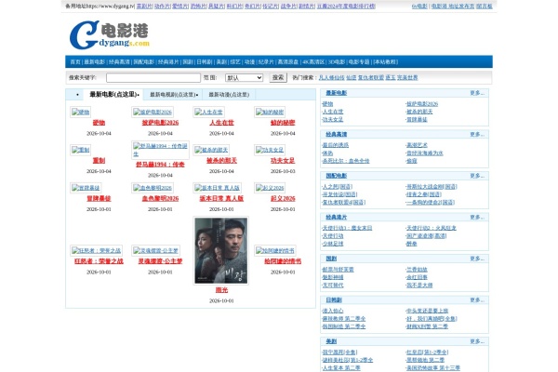Screen dimensions: 558x372
Task: Click the 经典港片 sidebar panel heading
Action: (x=337, y=217)
